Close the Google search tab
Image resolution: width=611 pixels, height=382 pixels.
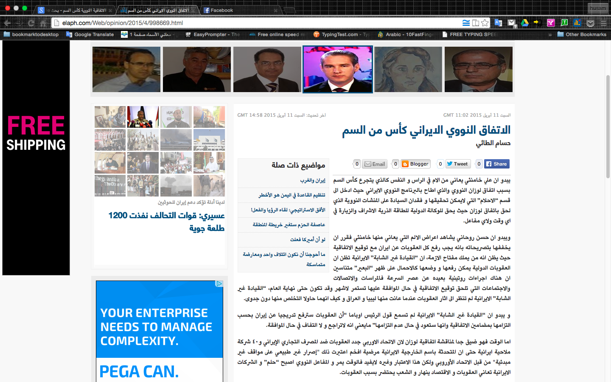110,10
